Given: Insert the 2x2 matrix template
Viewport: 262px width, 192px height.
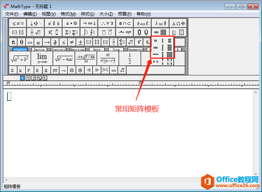Looking at the screenshot, I should [170, 40].
